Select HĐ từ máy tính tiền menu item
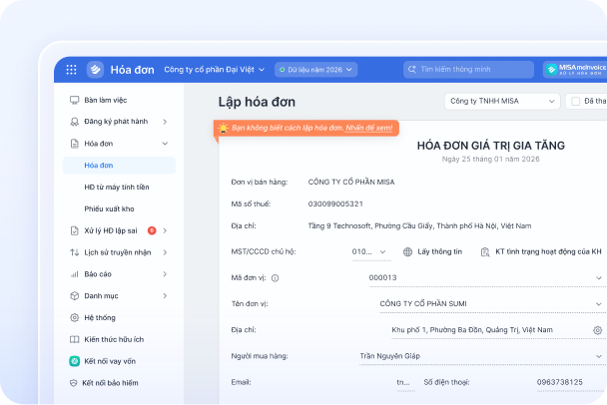The width and height of the screenshot is (607, 405). 117,188
